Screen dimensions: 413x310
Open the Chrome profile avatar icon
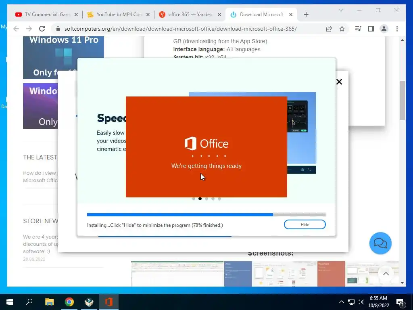[384, 29]
